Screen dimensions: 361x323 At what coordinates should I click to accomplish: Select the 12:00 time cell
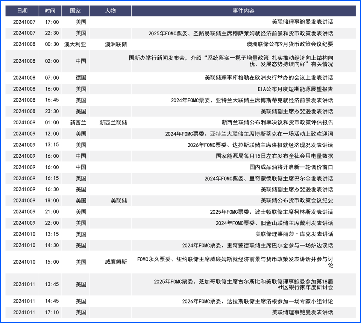click(52, 134)
